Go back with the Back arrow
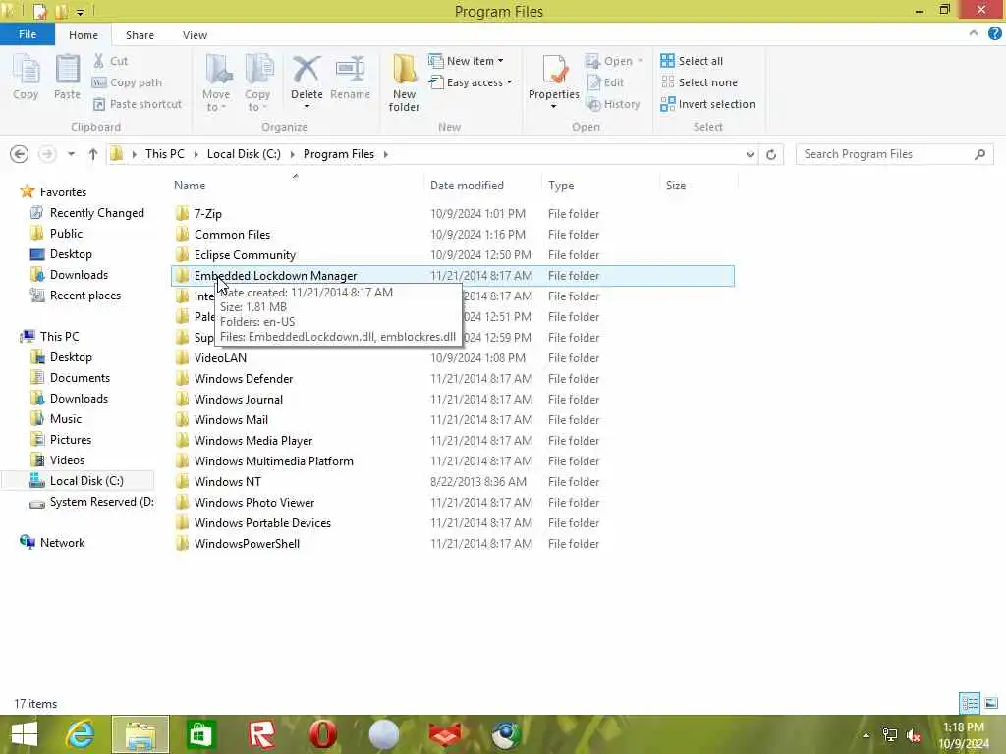Image resolution: width=1006 pixels, height=754 pixels. pyautogui.click(x=20, y=154)
